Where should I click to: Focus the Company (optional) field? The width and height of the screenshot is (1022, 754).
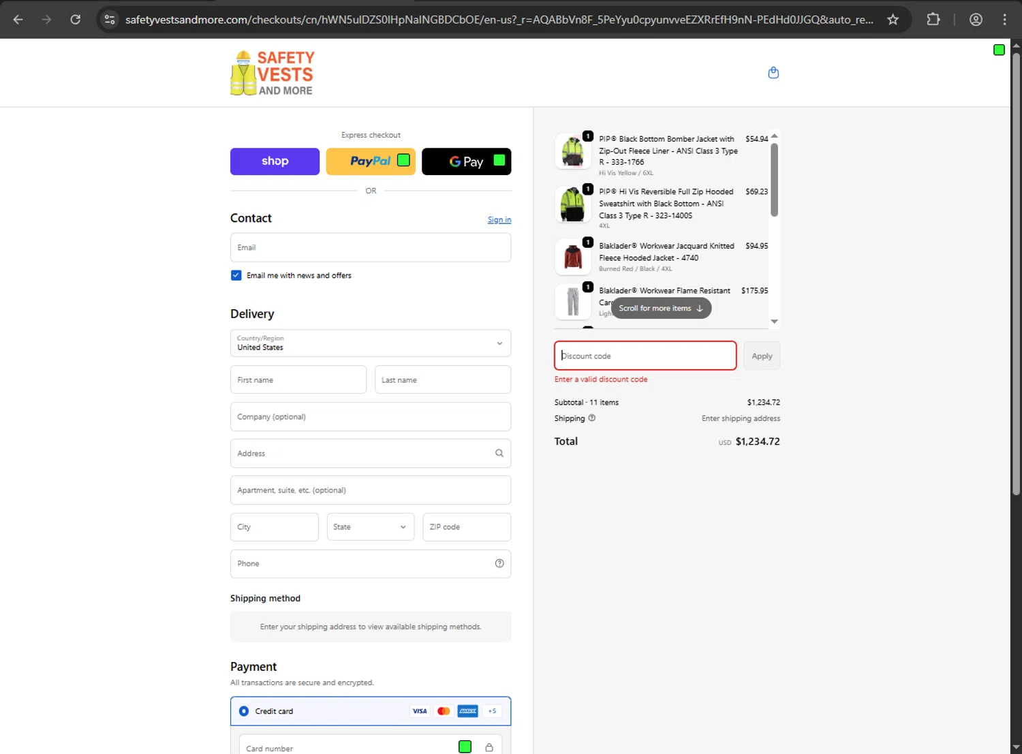click(x=371, y=416)
